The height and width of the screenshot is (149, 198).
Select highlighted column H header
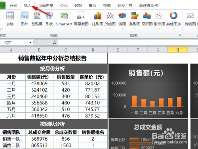coord(178,50)
